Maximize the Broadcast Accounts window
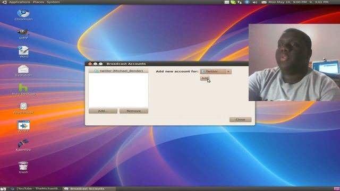The height and width of the screenshot is (191, 340). [x=100, y=64]
